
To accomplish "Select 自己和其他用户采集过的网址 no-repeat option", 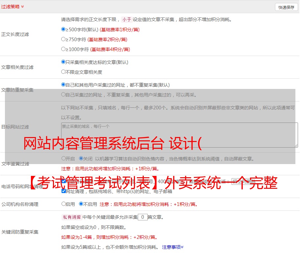I will pyautogui.click(x=63, y=85).
